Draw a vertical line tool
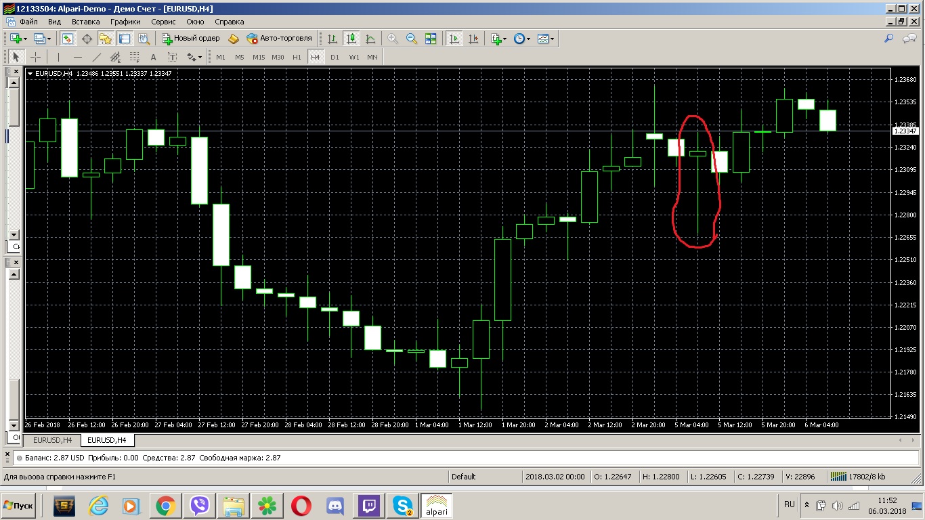The image size is (925, 520). [x=58, y=57]
